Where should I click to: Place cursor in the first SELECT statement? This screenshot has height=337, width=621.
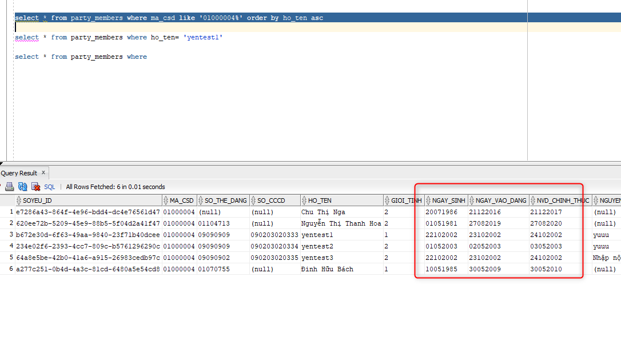[x=172, y=18]
